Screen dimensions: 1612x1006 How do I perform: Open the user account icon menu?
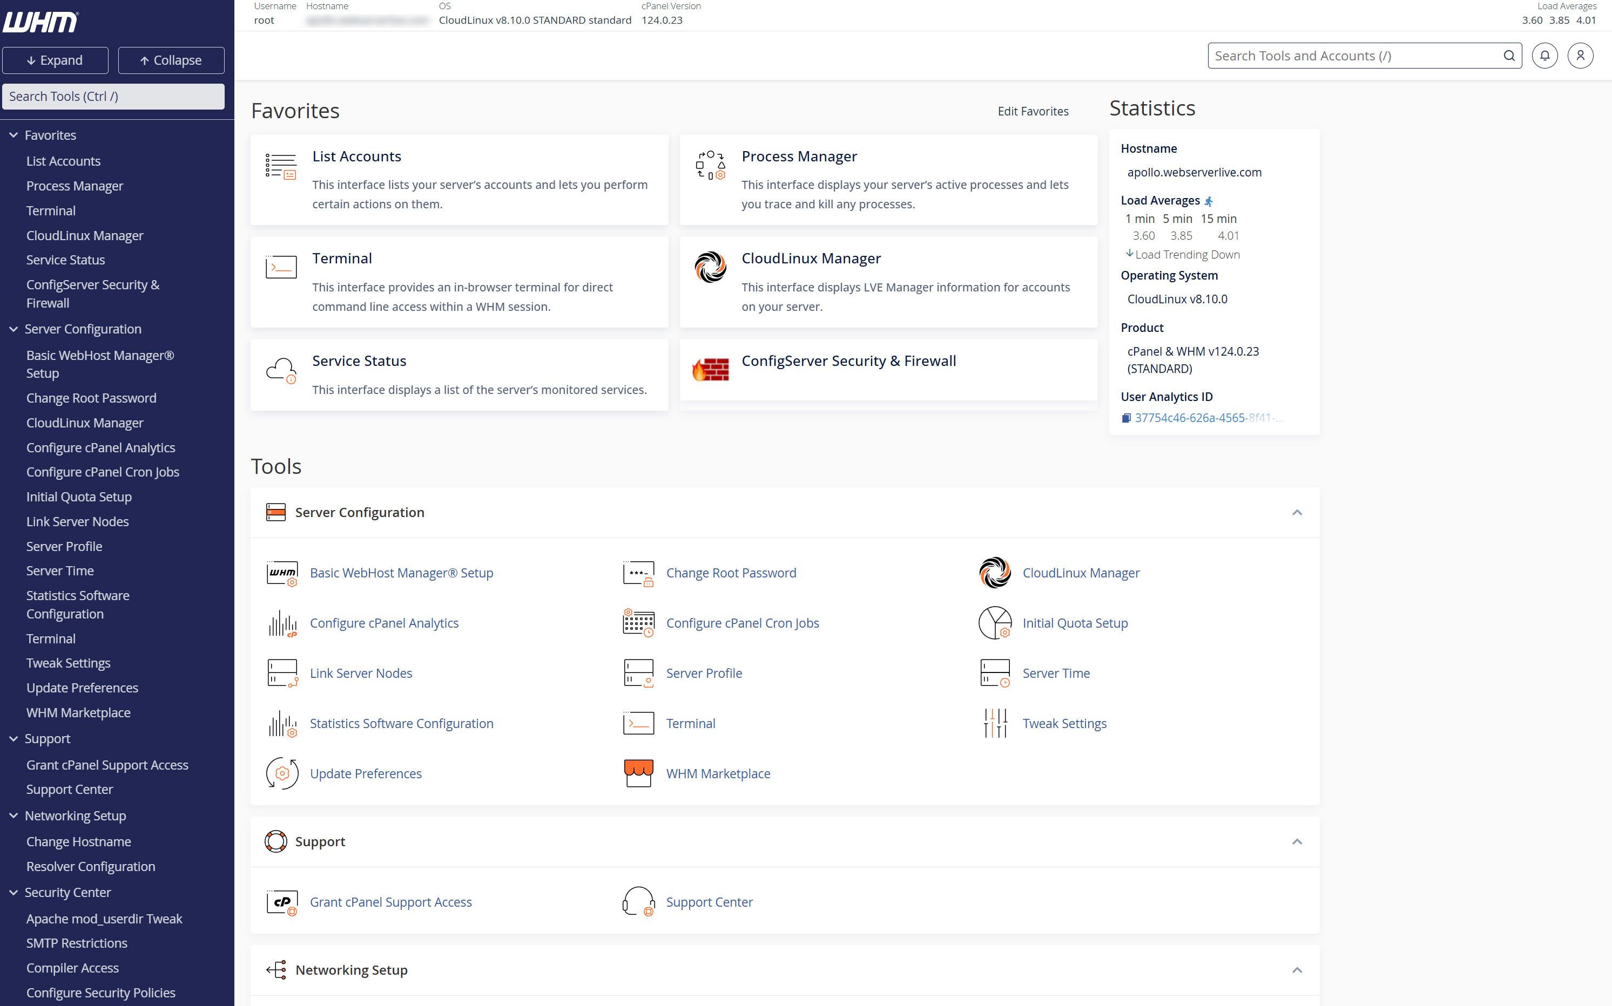click(x=1580, y=56)
